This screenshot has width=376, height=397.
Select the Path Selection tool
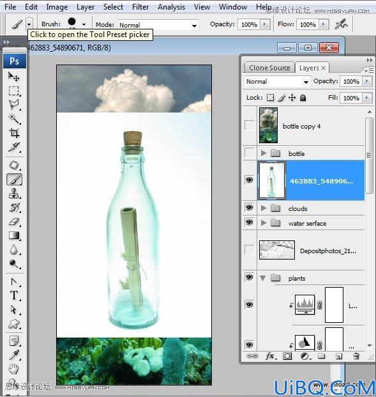point(14,309)
